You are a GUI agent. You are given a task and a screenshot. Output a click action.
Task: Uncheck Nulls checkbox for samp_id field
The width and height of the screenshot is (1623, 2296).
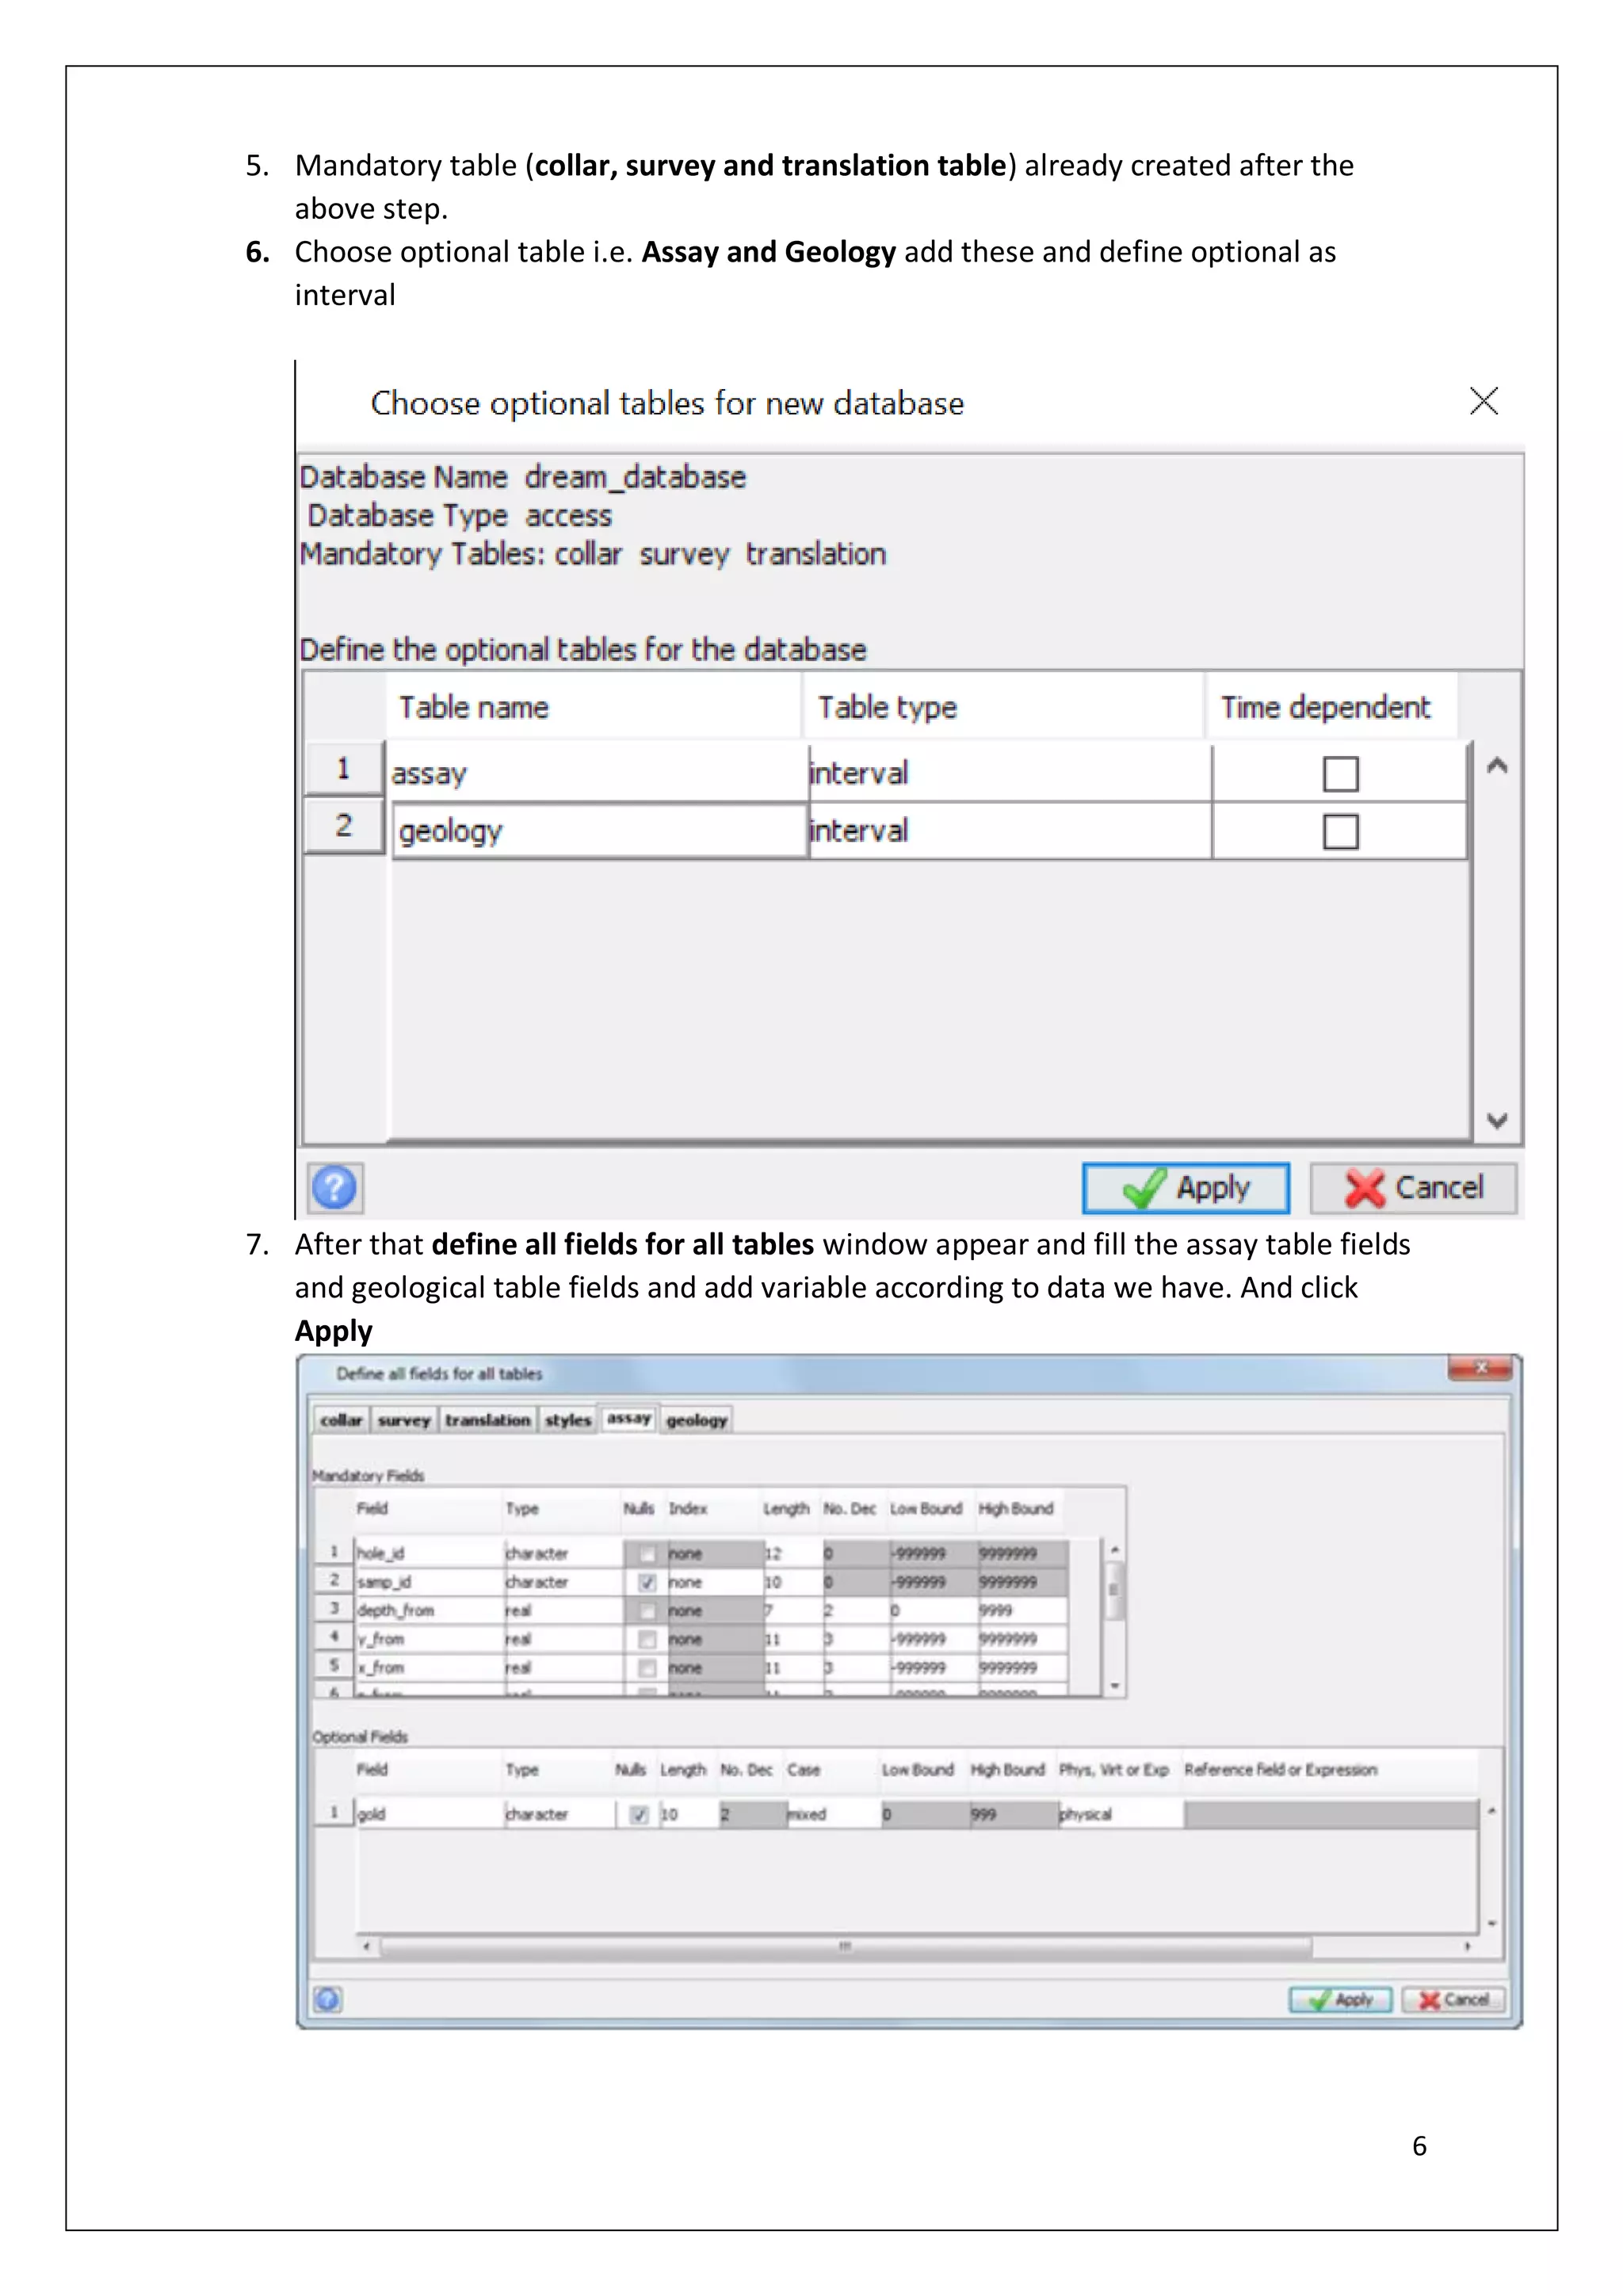[x=647, y=1582]
